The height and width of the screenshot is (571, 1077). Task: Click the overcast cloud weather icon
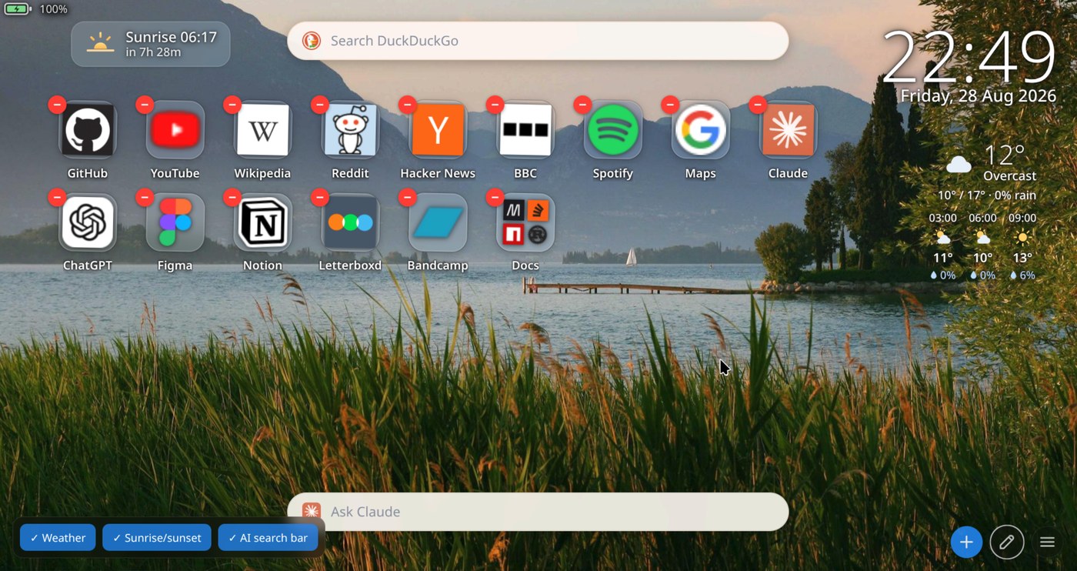tap(959, 164)
